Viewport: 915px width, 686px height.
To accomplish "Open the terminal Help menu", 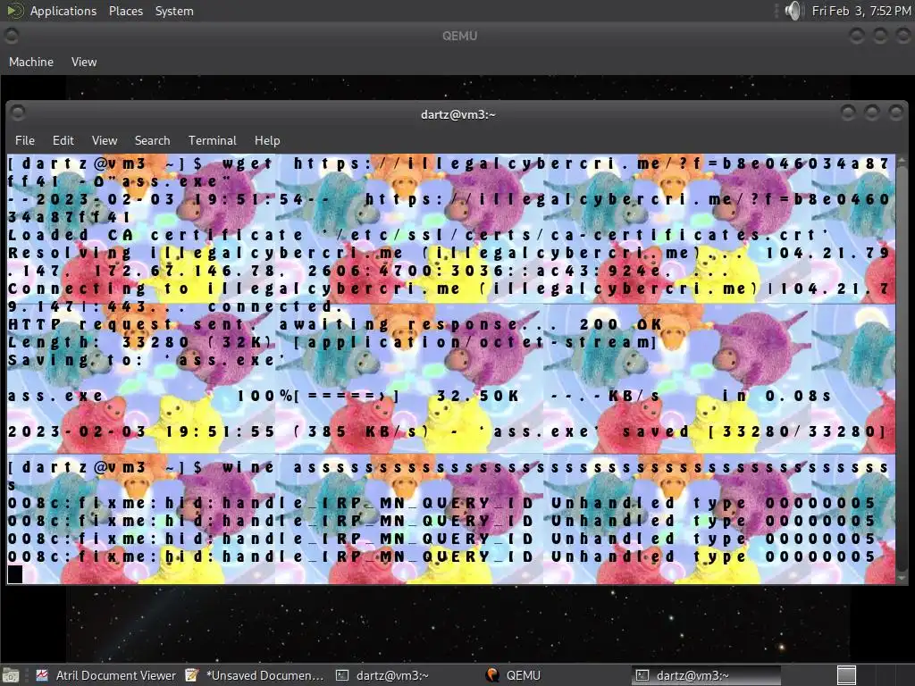I will tap(267, 140).
